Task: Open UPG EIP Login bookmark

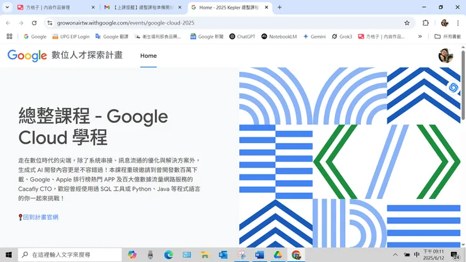Action: point(71,37)
